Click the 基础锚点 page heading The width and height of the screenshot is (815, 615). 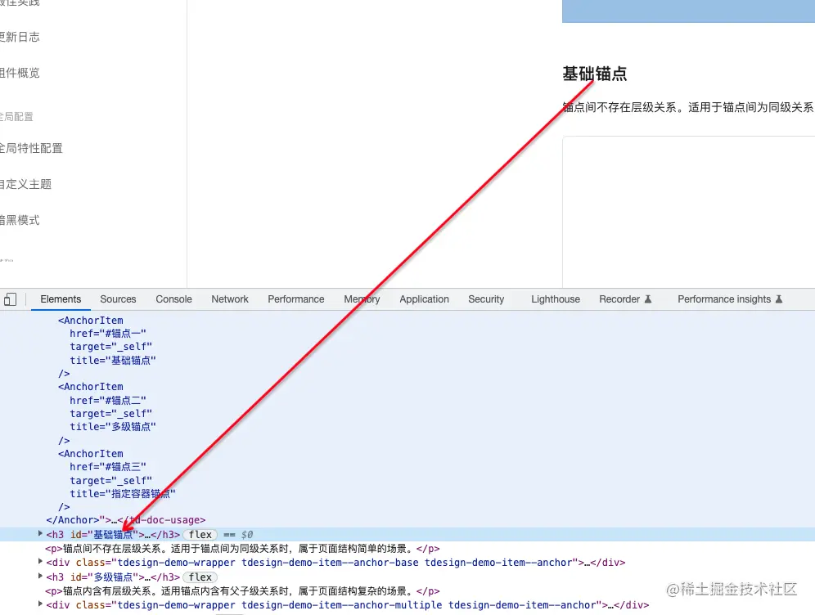(595, 74)
